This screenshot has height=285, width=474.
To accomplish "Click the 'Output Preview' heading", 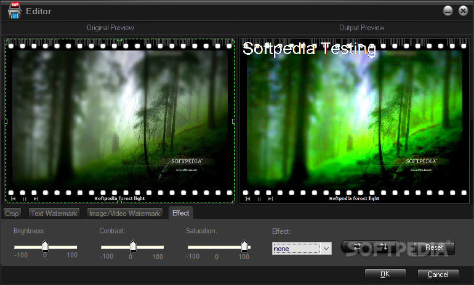I will pyautogui.click(x=362, y=28).
